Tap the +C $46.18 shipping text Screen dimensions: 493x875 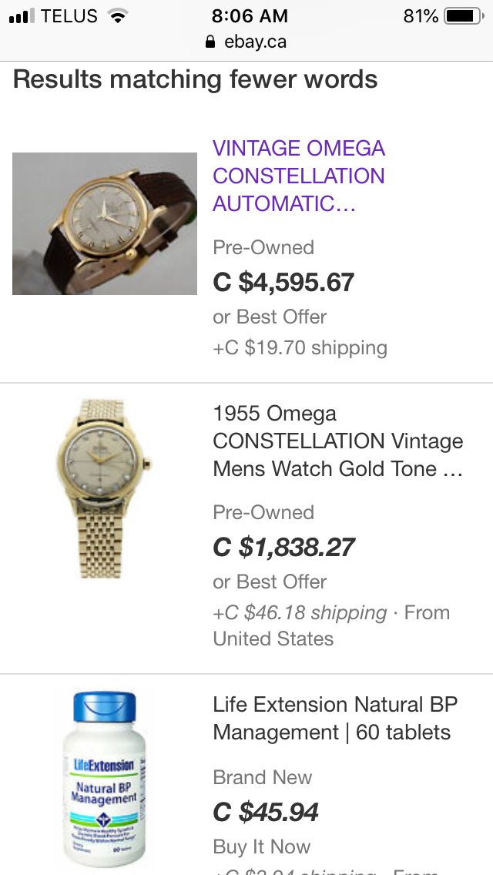coord(300,612)
